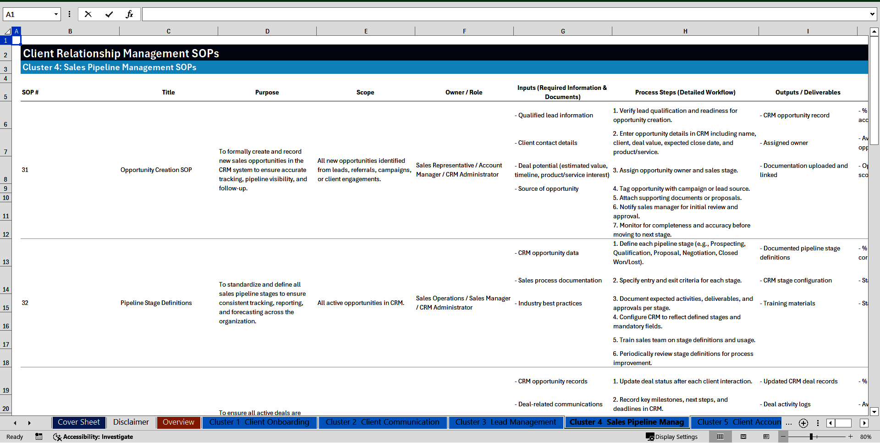Open the vertical ellipsis menu beside Name Box

69,14
